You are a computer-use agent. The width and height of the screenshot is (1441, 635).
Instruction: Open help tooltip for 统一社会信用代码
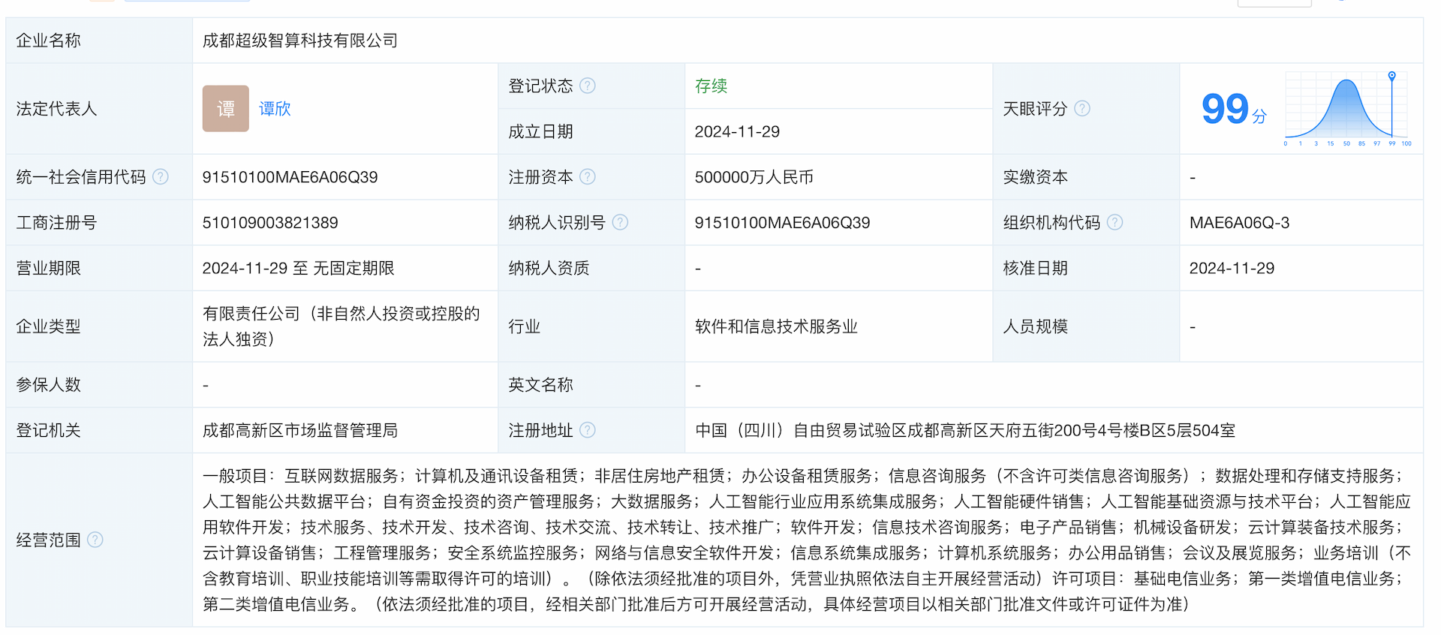(x=161, y=177)
